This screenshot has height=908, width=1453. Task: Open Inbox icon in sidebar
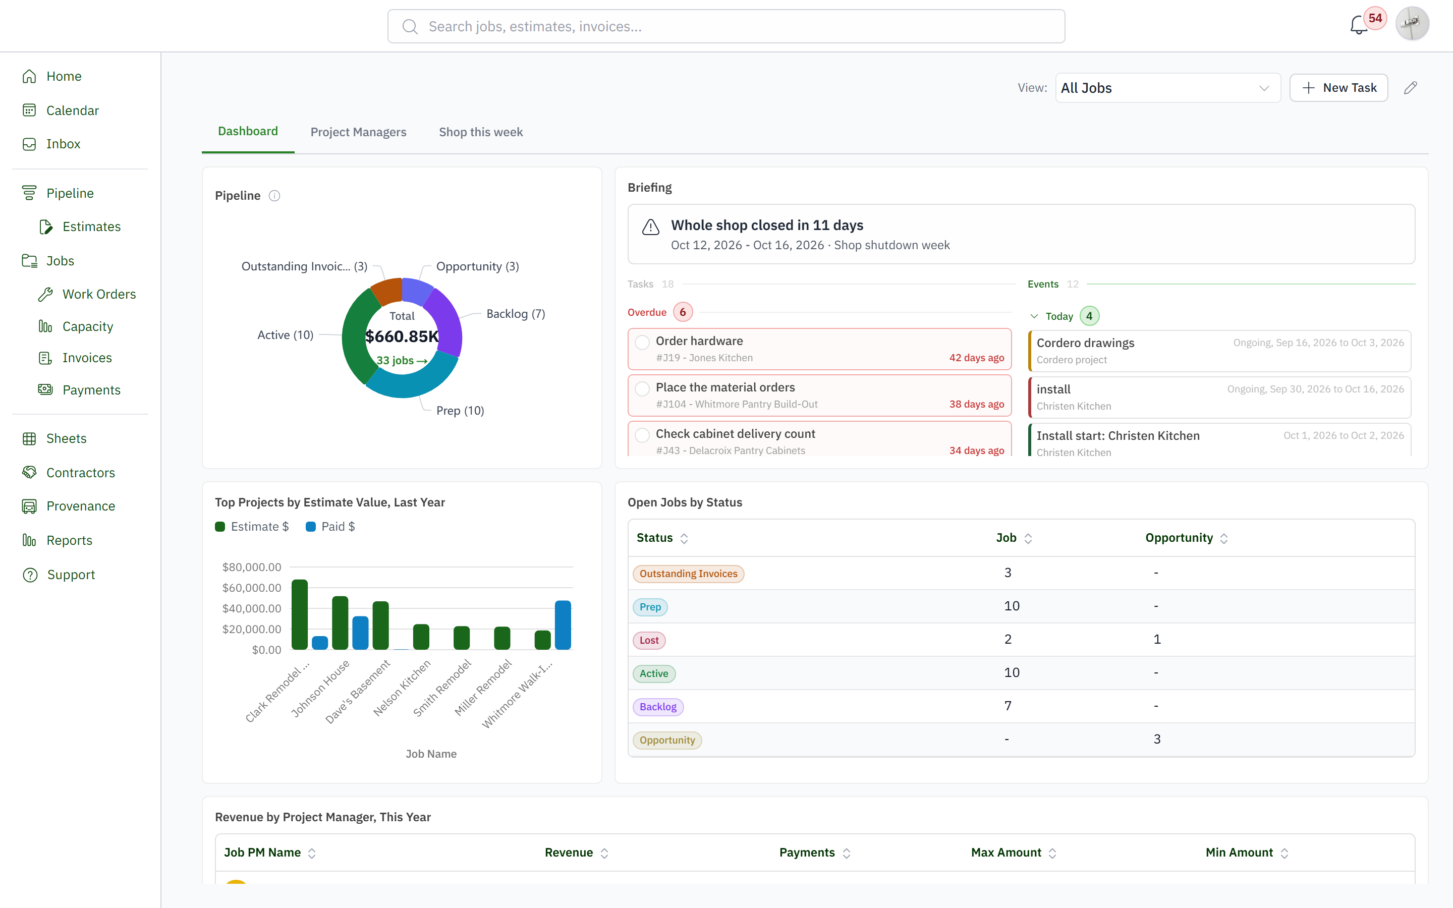29,144
